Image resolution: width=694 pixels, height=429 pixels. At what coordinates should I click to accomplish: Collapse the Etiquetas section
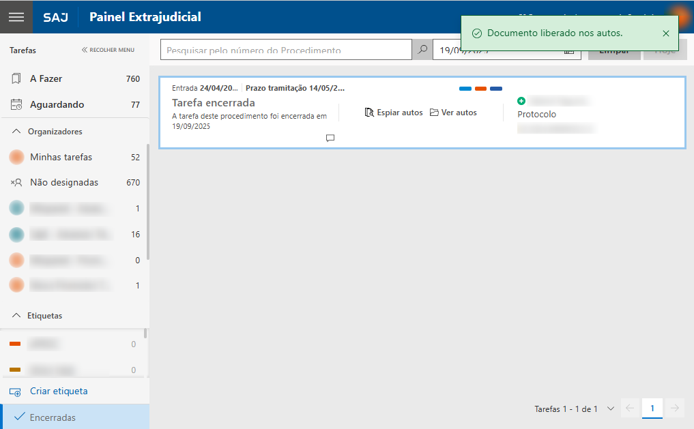[x=16, y=315]
